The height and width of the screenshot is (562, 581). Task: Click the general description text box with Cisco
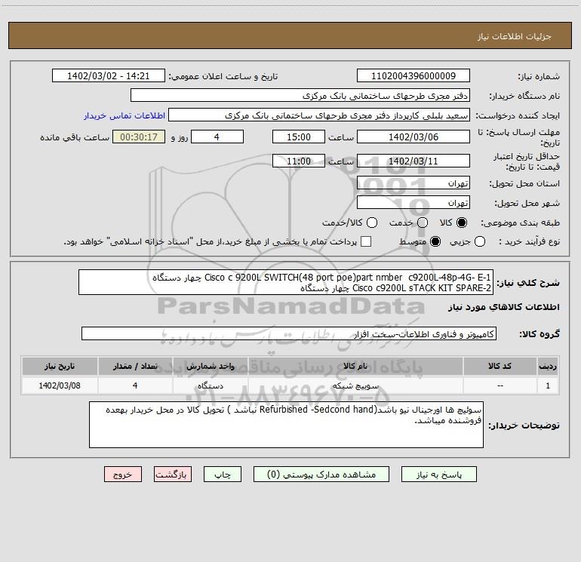[286, 282]
